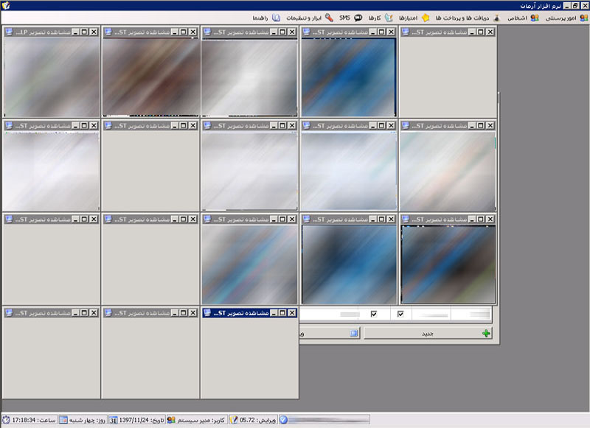
Task: Close the active blue-titled مشاهده تصویر window
Action: click(291, 312)
